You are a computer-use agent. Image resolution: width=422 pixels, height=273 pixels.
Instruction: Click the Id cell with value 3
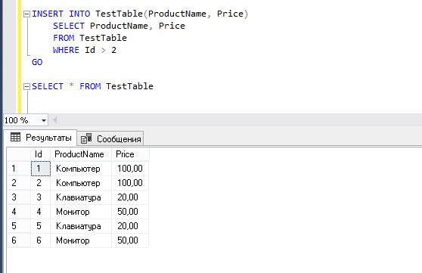tap(40, 197)
